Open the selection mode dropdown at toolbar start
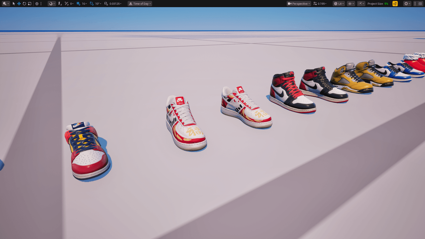The height and width of the screenshot is (239, 425). click(6, 4)
